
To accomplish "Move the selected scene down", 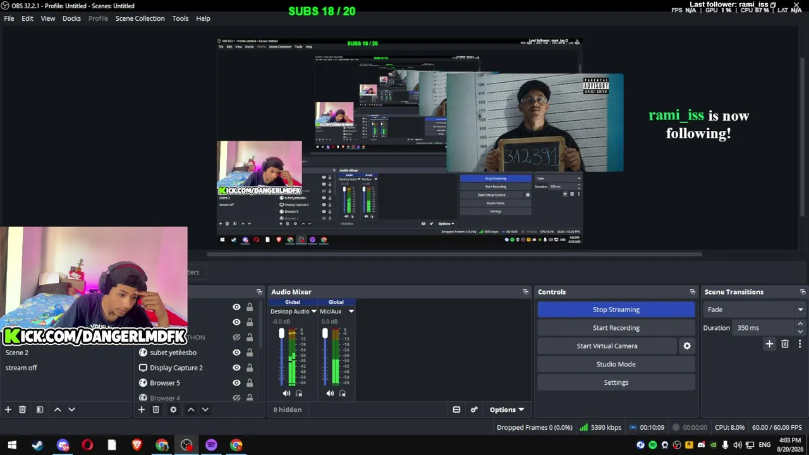I will [x=71, y=409].
